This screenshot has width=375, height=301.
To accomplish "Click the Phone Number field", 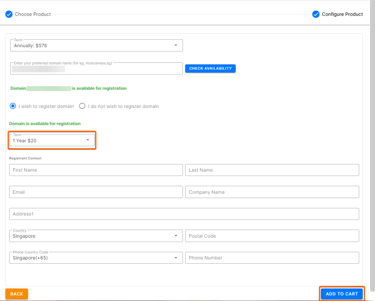I will click(272, 258).
